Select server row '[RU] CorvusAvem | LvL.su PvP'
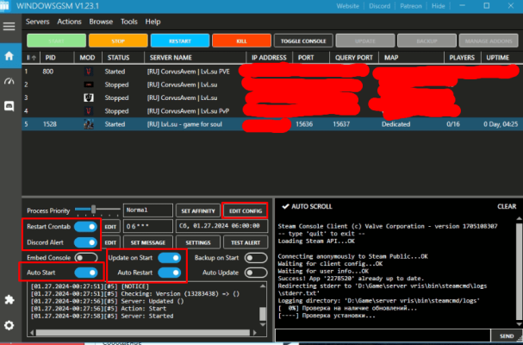This screenshot has height=345, width=523. tap(272, 111)
